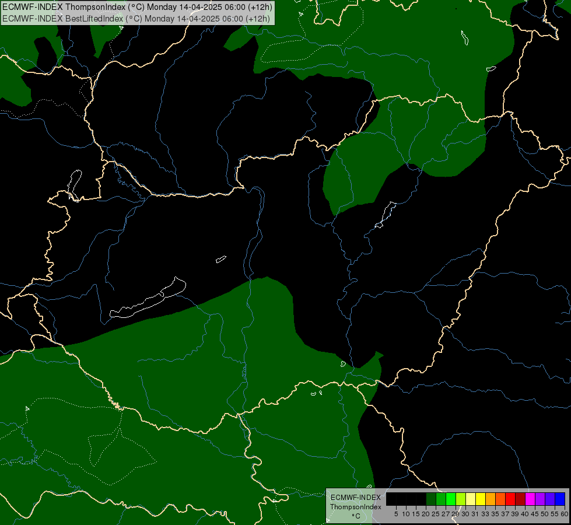This screenshot has height=525, width=571.
Task: Click the legend value 5 label
Action: click(x=396, y=514)
